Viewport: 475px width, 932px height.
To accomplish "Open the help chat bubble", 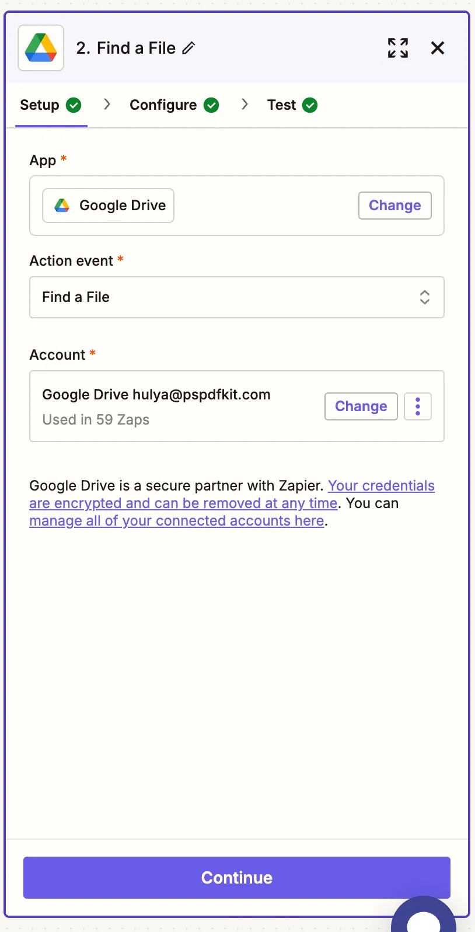I will click(x=425, y=917).
